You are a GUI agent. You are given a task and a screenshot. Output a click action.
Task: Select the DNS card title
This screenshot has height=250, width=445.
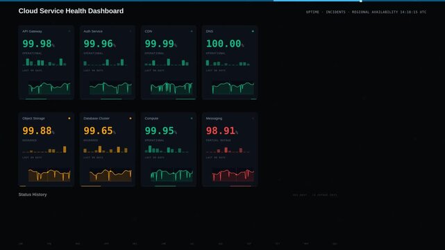point(210,31)
